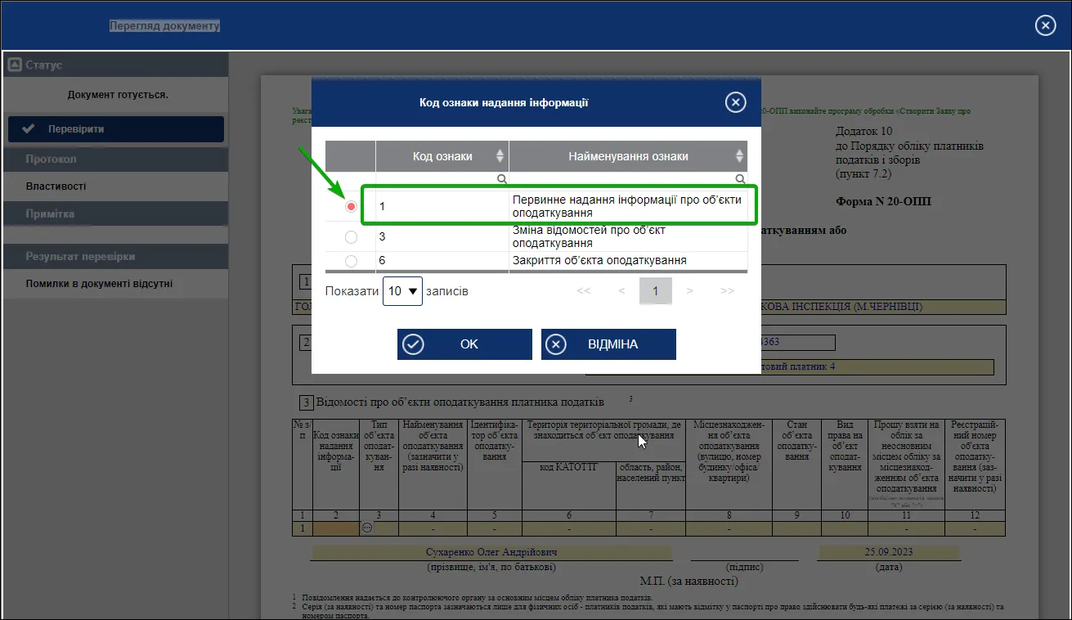Click search magnifier in Код ознаки column
Viewport: 1072px width, 620px height.
click(502, 178)
